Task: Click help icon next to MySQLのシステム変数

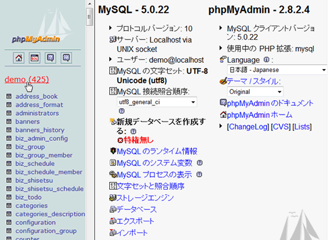Action: [200, 162]
